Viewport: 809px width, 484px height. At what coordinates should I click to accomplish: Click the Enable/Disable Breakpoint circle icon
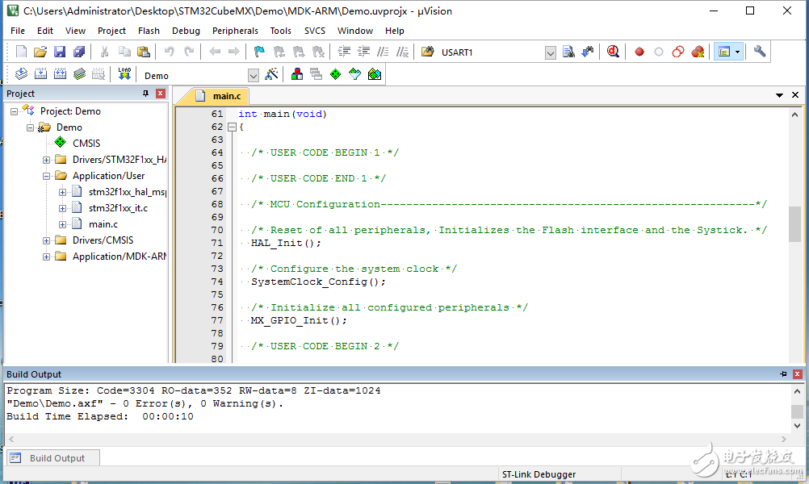point(659,52)
